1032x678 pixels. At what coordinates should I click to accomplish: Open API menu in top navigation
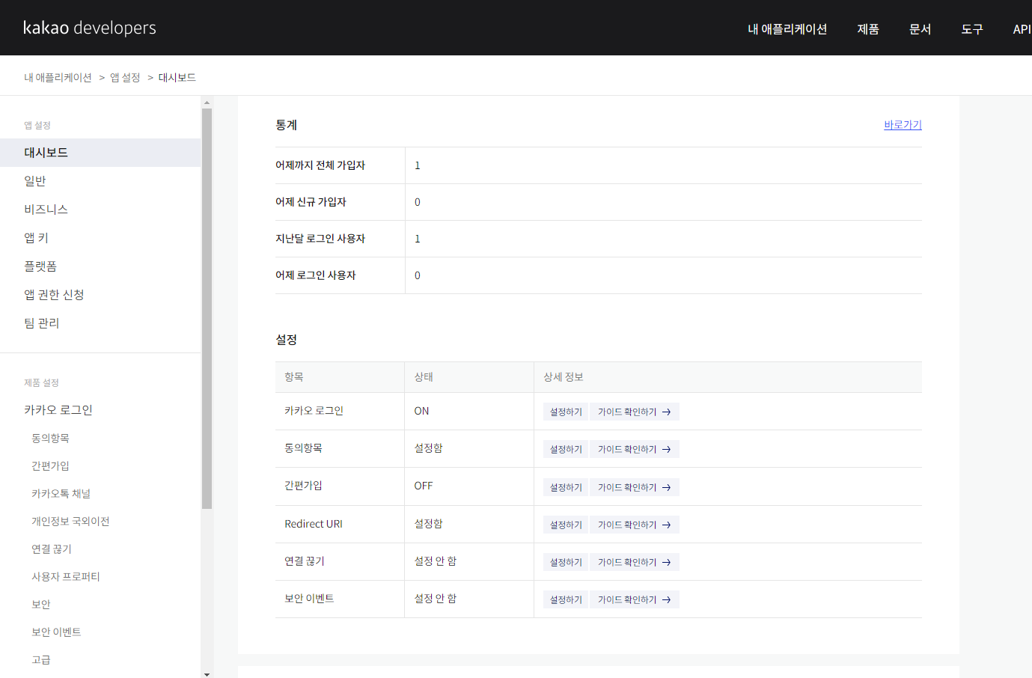1022,29
